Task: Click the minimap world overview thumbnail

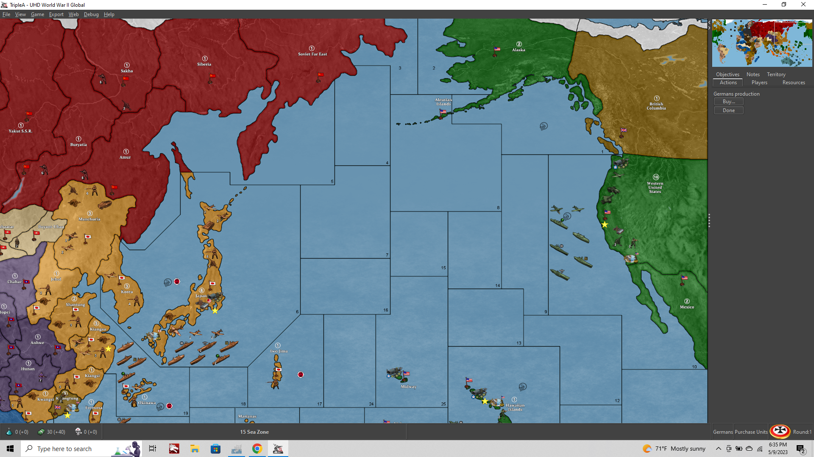Action: 762,43
